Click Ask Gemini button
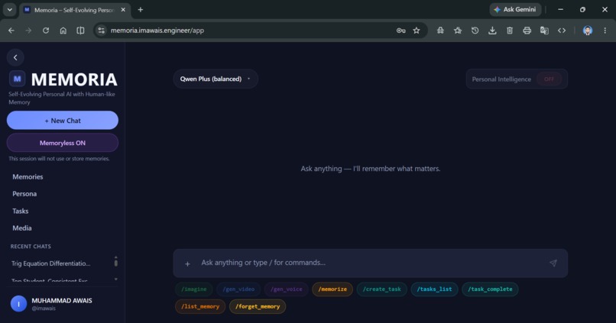616x323 pixels. click(x=515, y=9)
